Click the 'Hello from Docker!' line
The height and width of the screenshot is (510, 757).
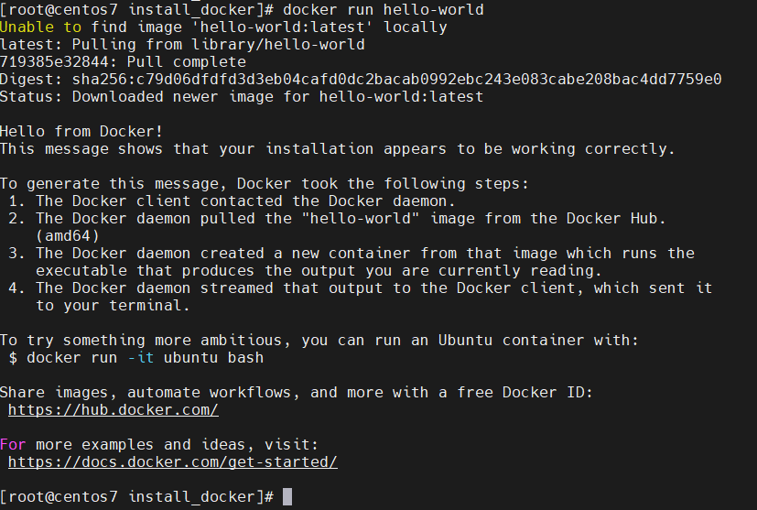click(81, 131)
